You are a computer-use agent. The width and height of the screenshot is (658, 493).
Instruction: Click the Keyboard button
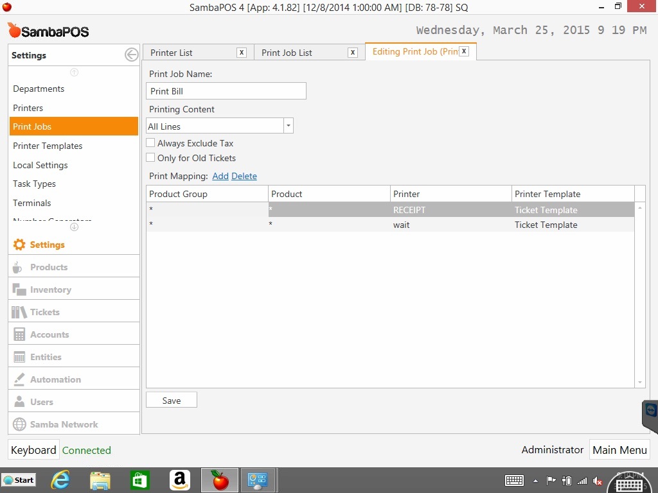click(33, 450)
